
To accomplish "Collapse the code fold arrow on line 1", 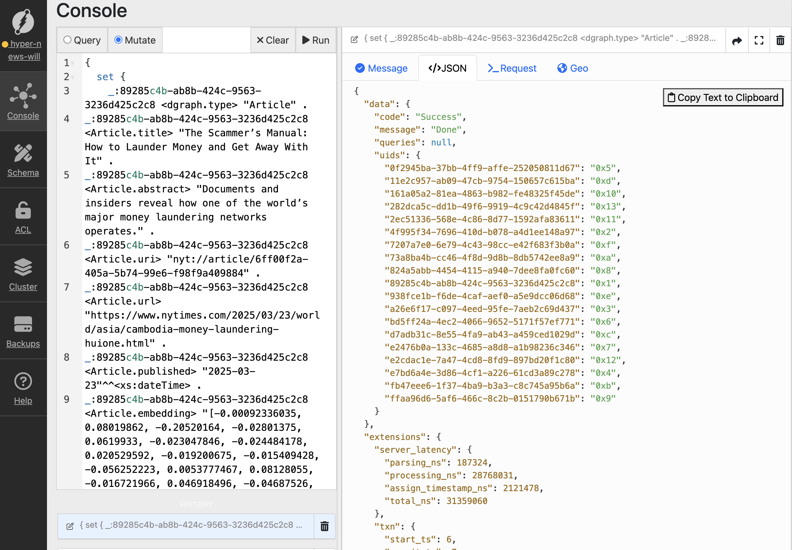I will (x=73, y=63).
